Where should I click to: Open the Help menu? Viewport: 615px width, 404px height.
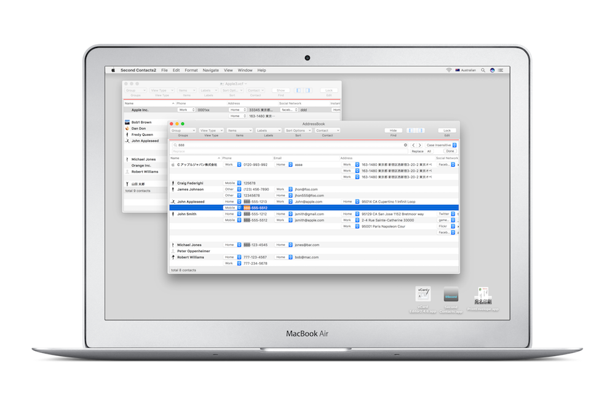click(x=261, y=70)
